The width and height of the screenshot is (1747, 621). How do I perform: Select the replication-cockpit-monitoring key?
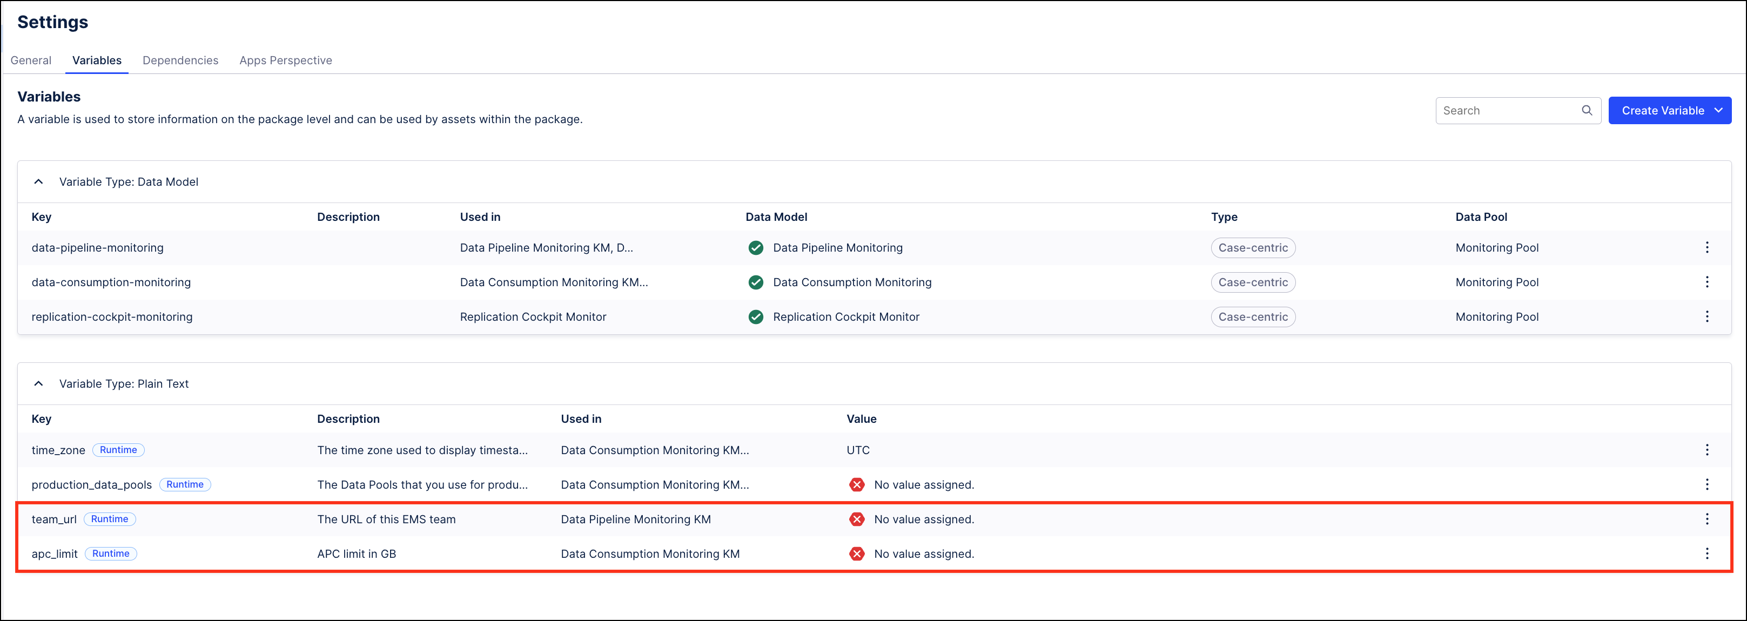pyautogui.click(x=112, y=318)
